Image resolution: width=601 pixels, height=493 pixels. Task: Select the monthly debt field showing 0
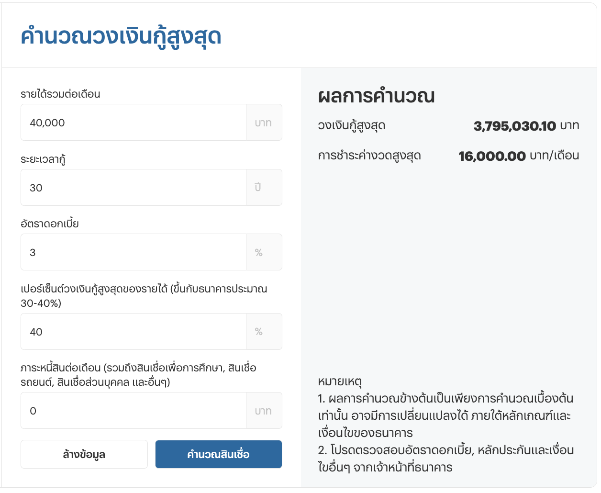(134, 411)
